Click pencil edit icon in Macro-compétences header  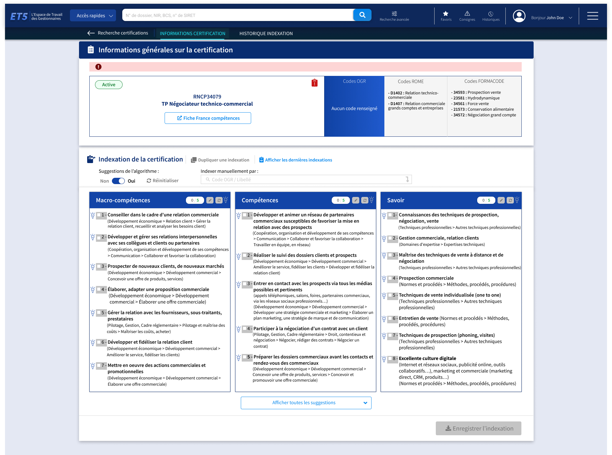(210, 200)
